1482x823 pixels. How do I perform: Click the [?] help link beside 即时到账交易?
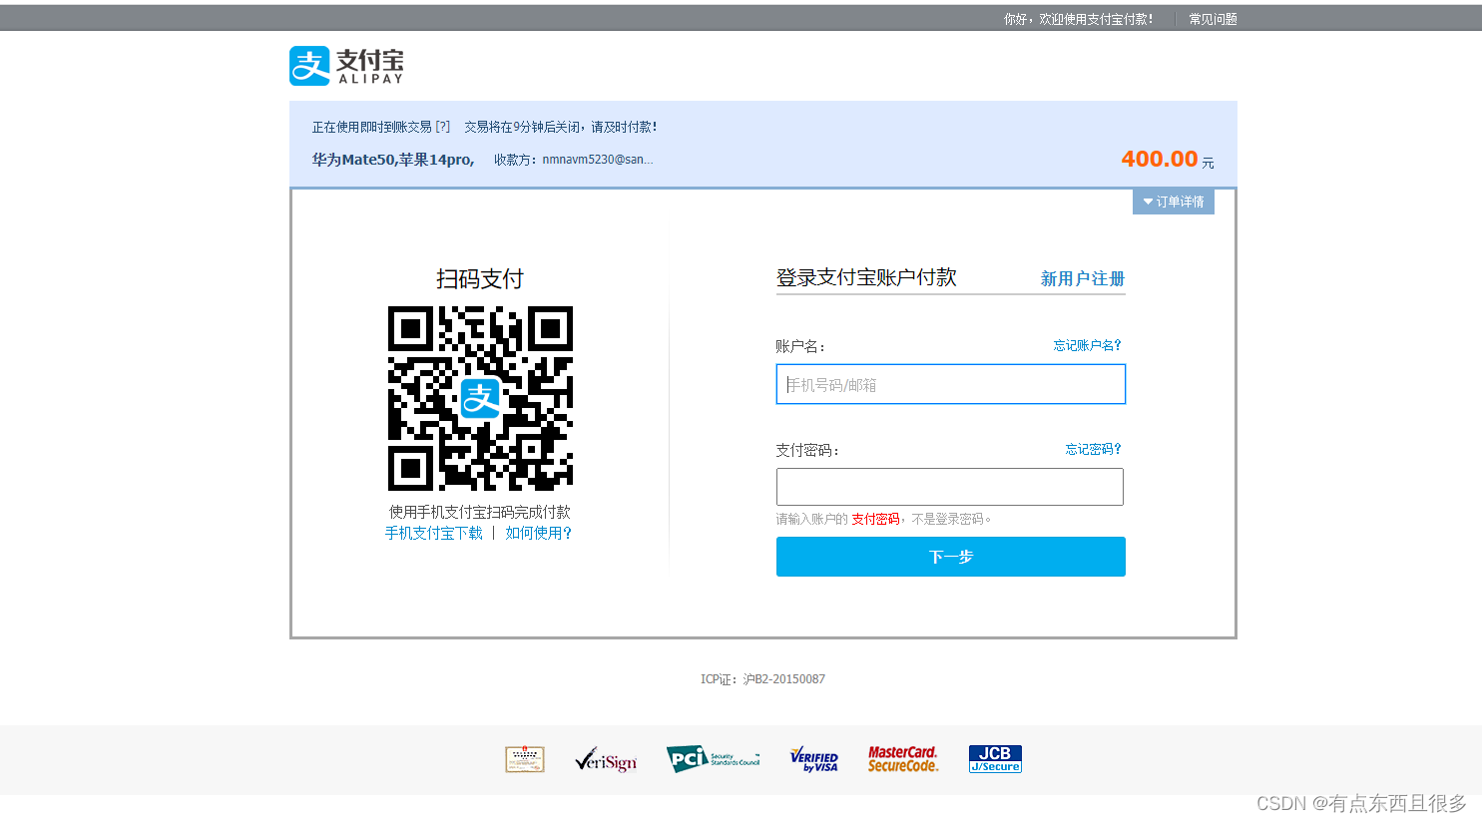coord(443,127)
